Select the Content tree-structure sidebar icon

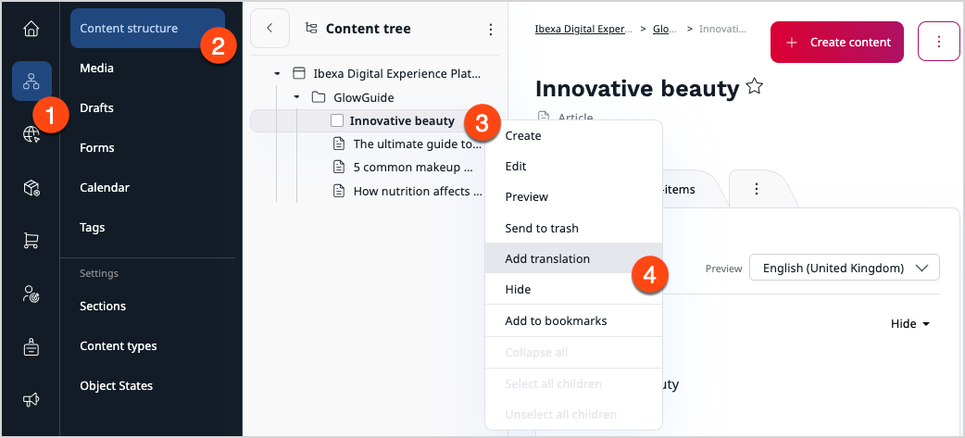pyautogui.click(x=31, y=81)
